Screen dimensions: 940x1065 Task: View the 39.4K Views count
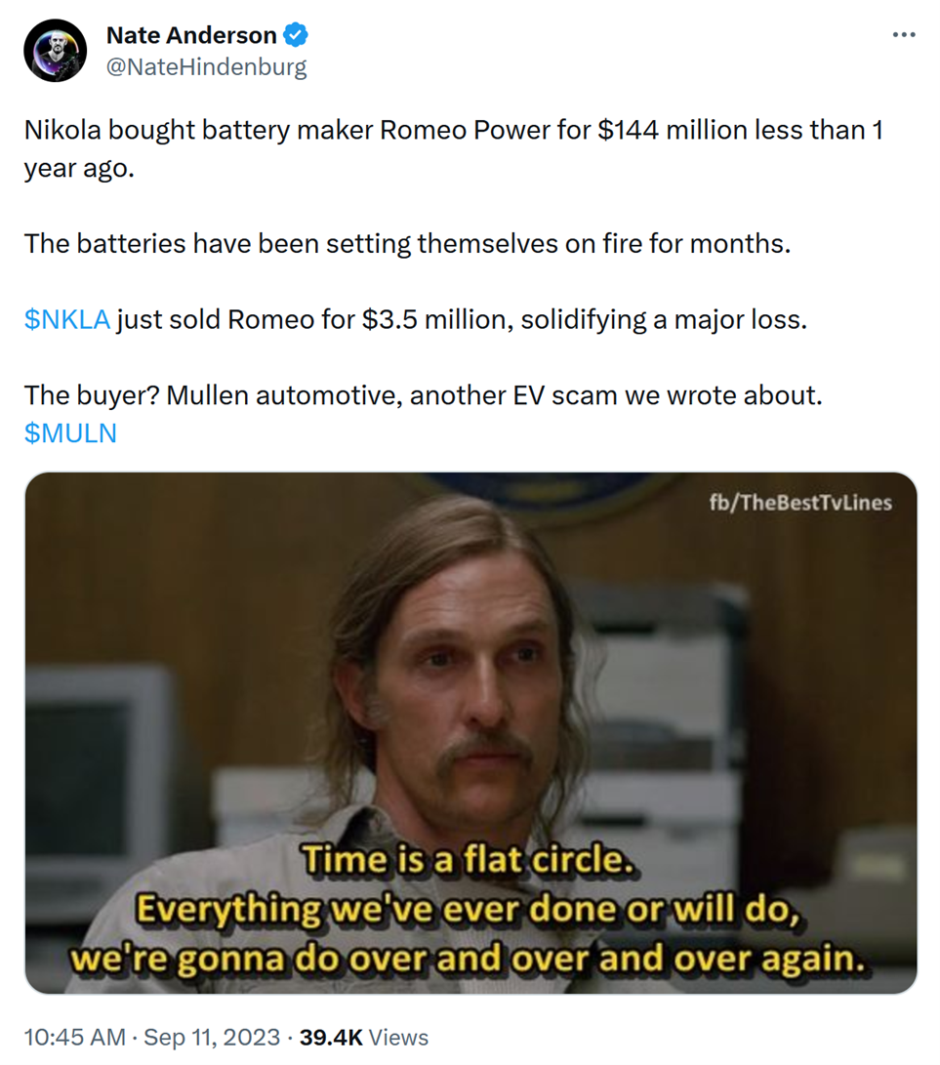tap(364, 1037)
